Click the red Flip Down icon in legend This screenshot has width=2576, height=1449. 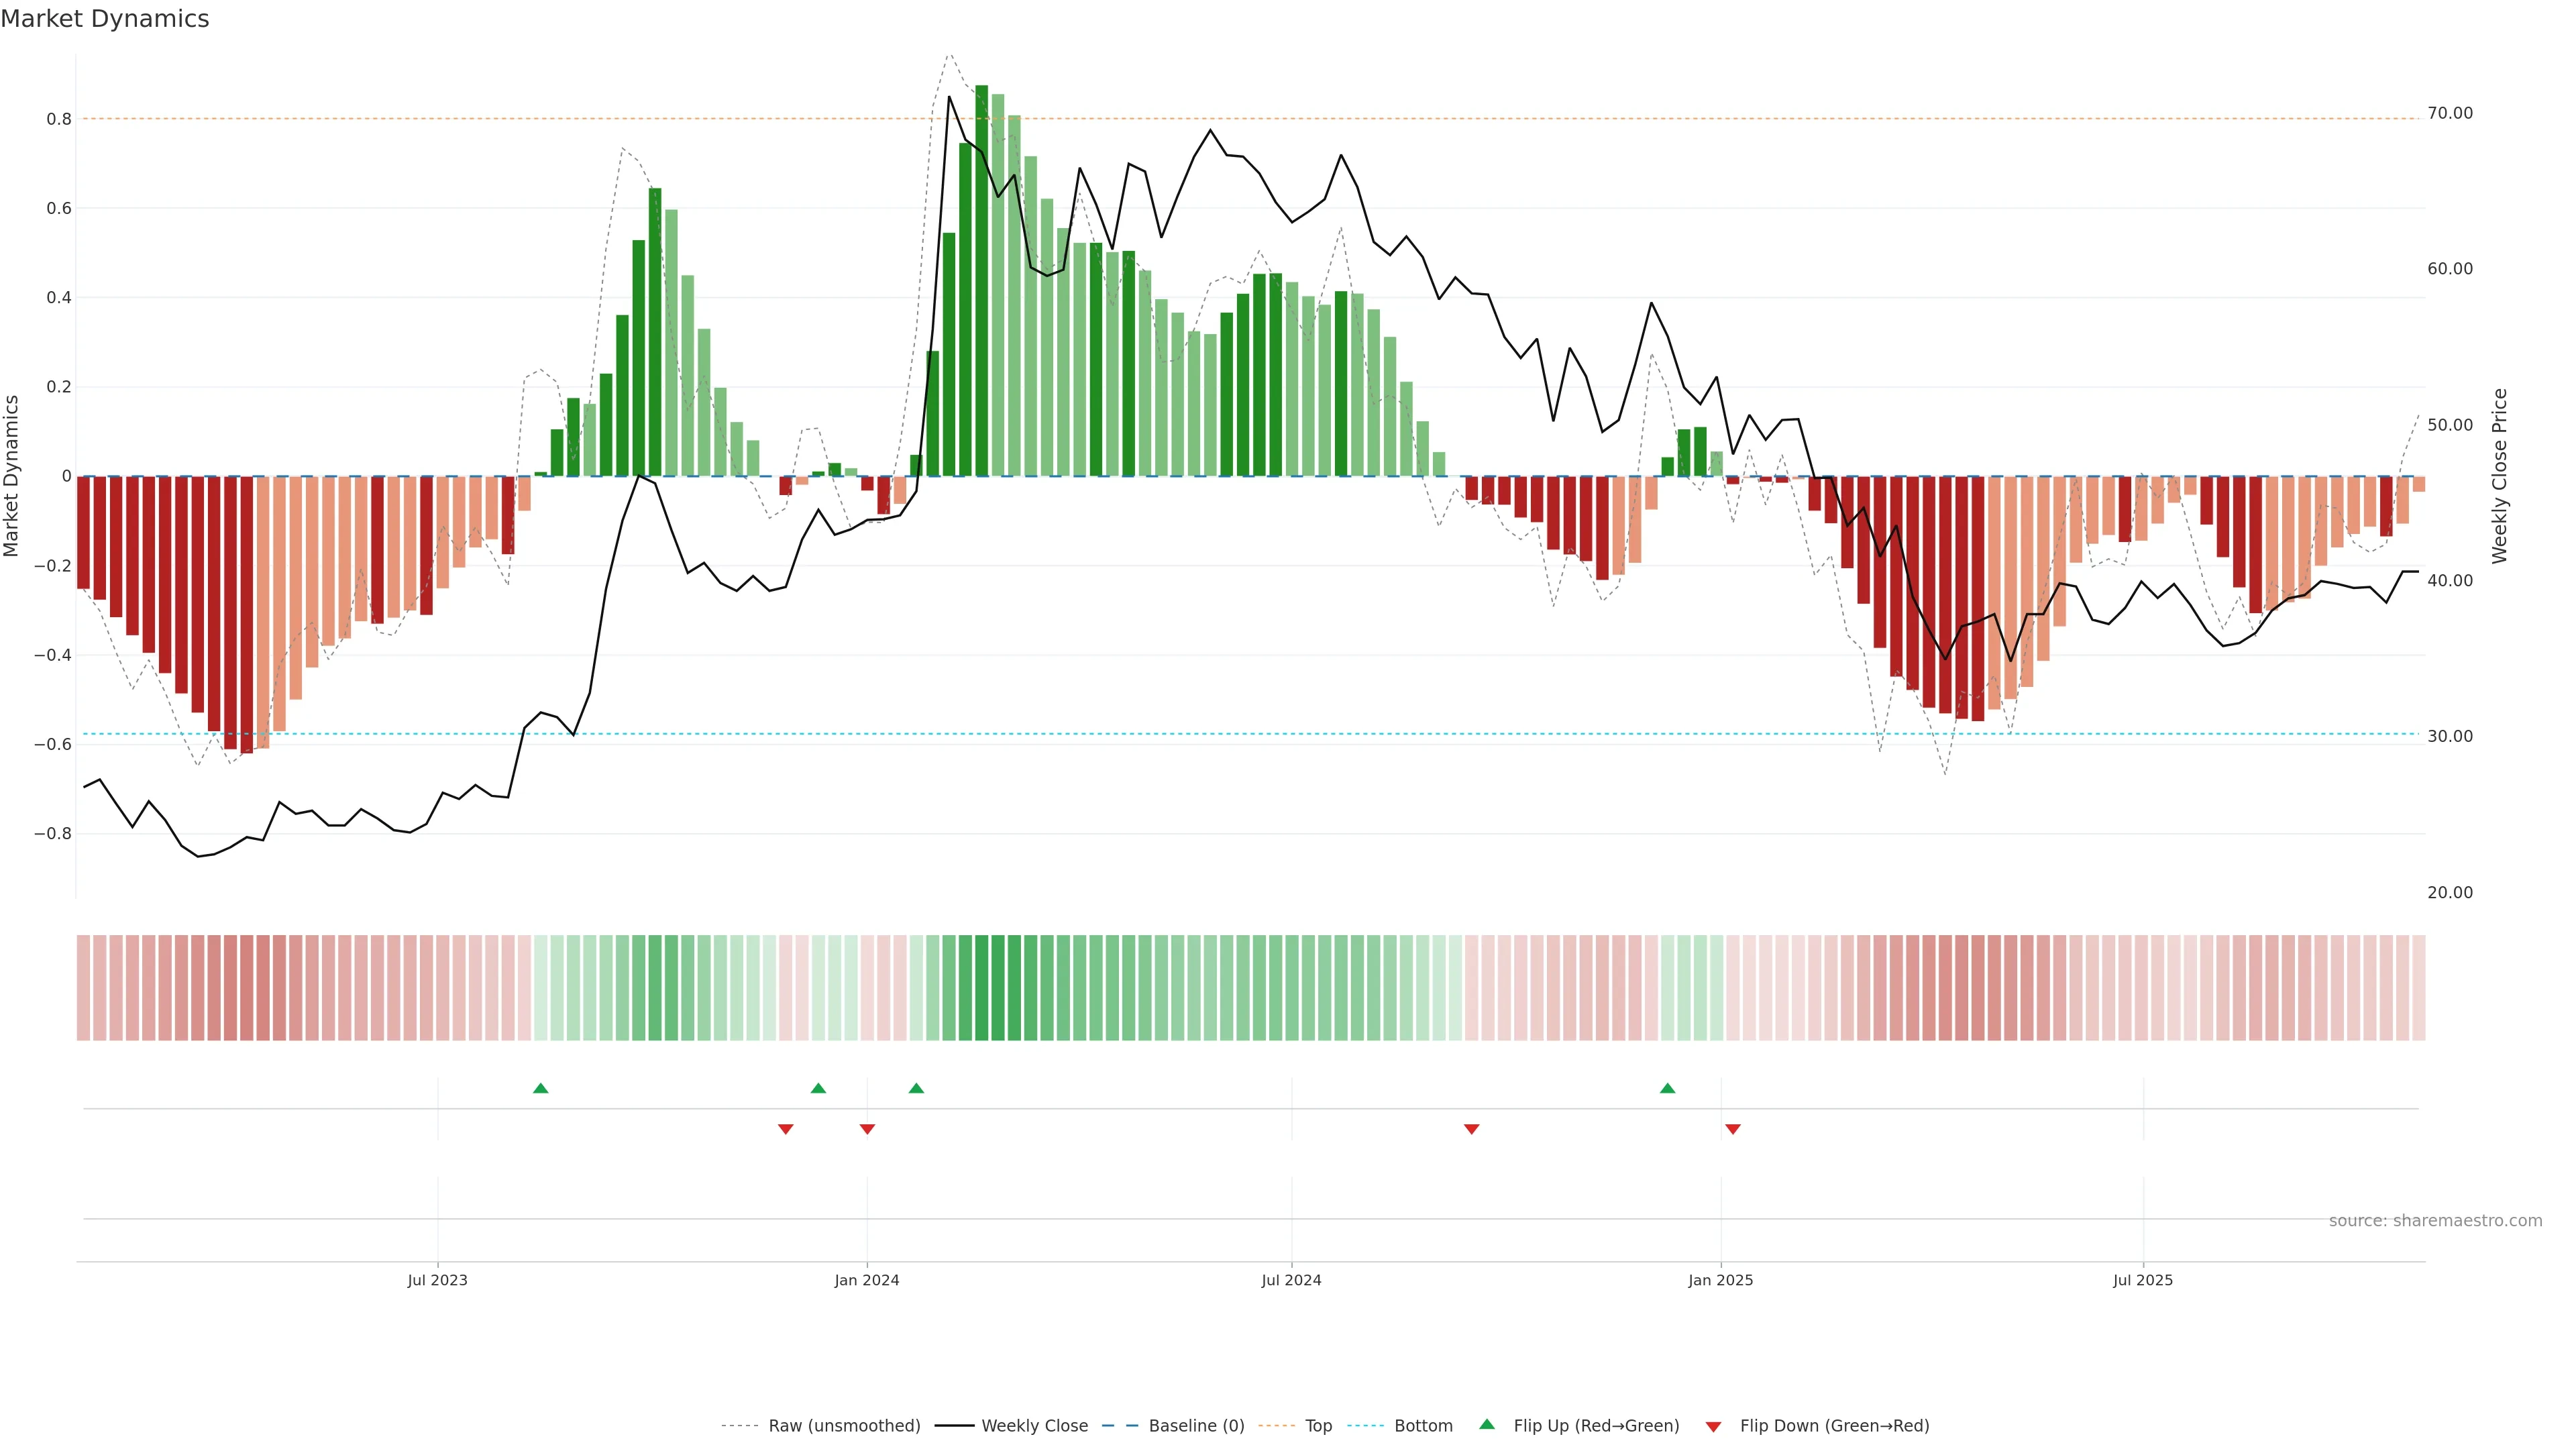click(1713, 1427)
